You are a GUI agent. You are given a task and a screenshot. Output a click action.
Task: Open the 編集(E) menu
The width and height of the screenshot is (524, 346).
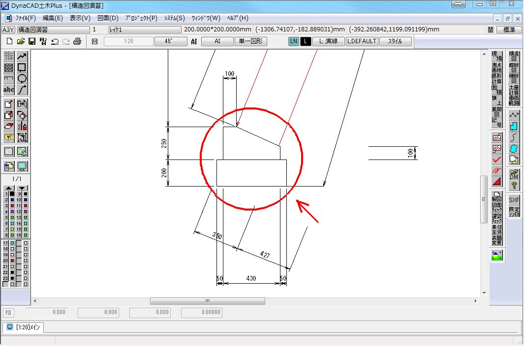pos(53,18)
